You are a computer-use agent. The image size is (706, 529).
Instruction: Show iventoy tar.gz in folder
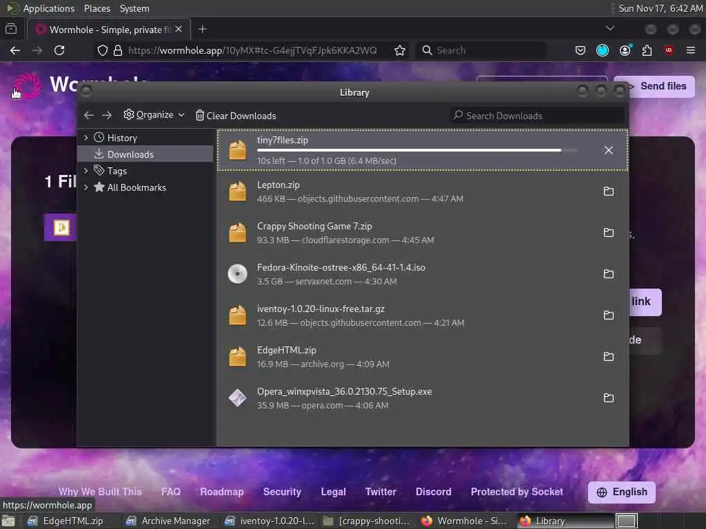[608, 315]
